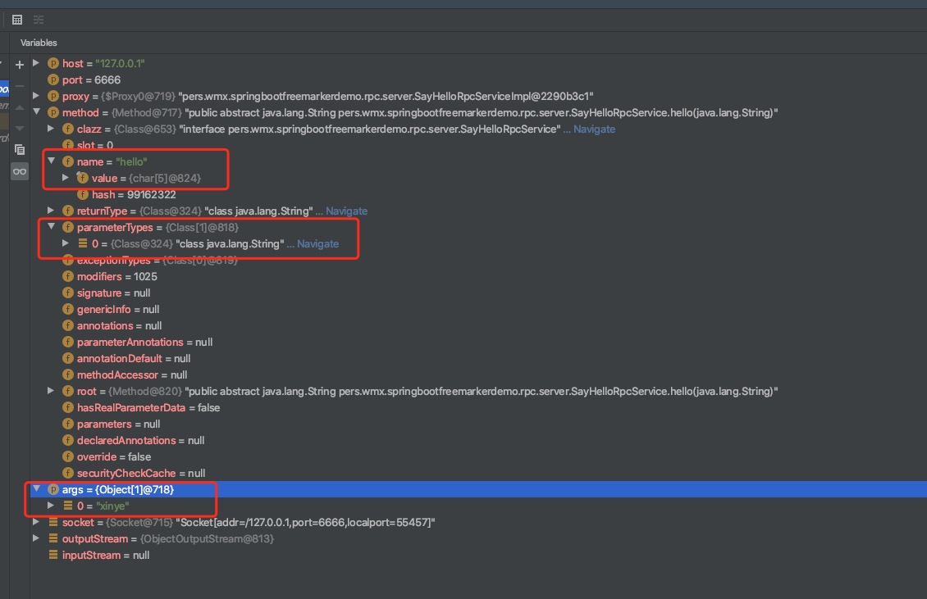Click the move watch down arrow
This screenshot has width=927, height=599.
pos(20,129)
